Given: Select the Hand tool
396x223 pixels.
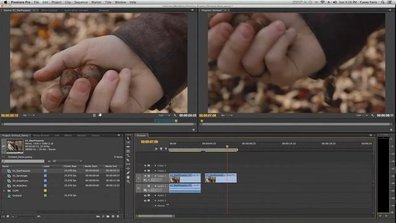Looking at the screenshot, I should pyautogui.click(x=128, y=177).
